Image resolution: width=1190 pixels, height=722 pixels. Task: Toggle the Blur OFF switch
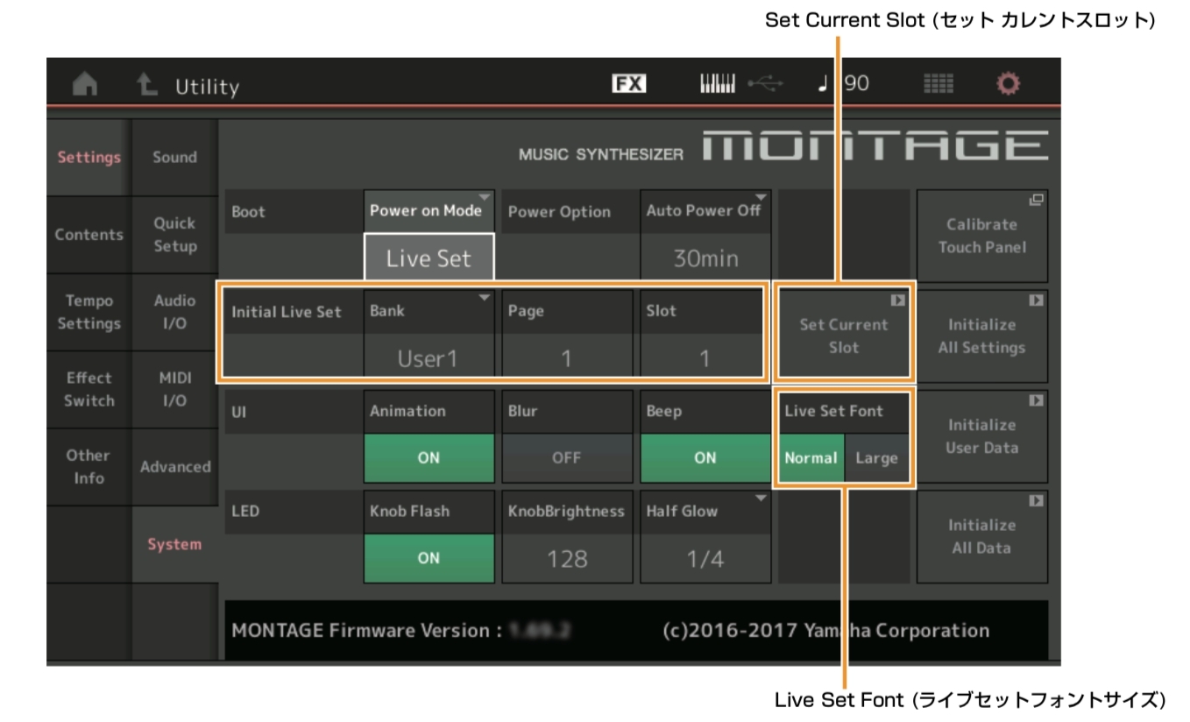point(567,457)
